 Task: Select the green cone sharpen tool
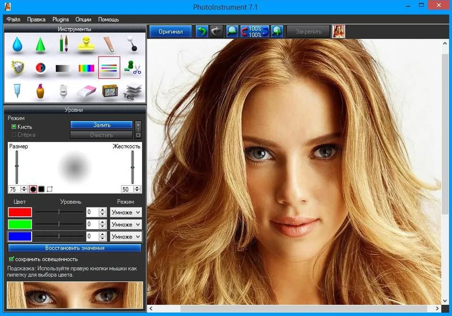[x=40, y=44]
